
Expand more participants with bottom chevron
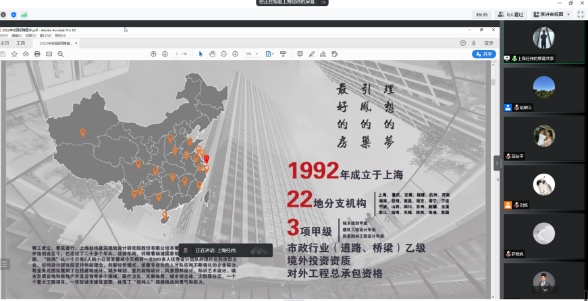545,290
